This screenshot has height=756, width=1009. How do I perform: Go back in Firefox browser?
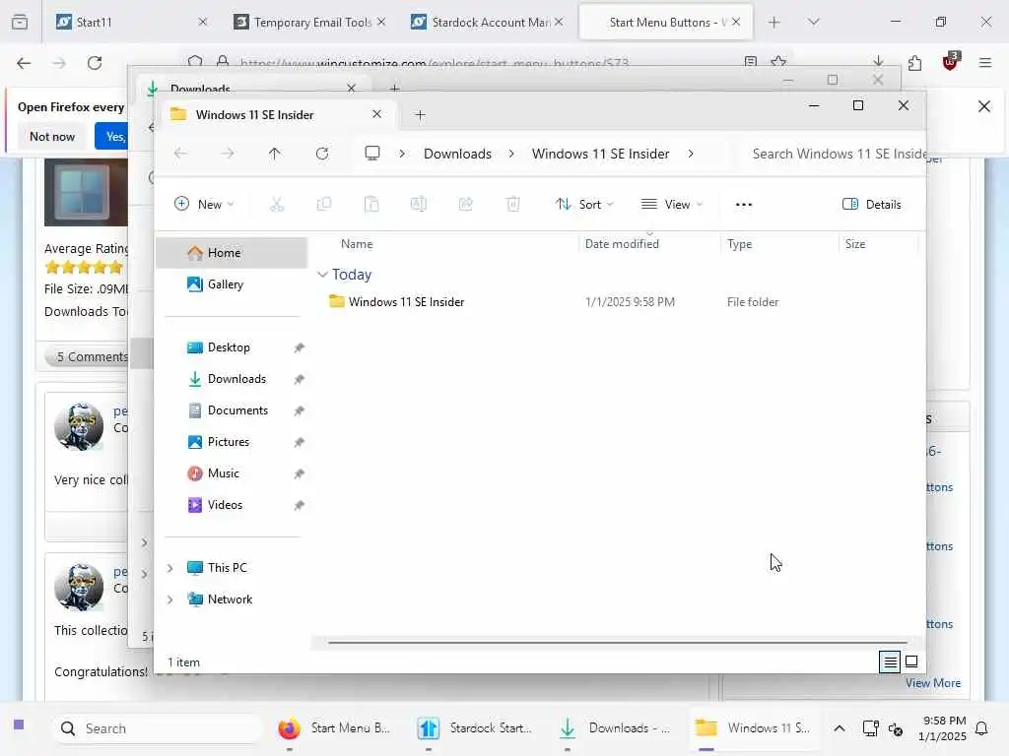pyautogui.click(x=24, y=63)
